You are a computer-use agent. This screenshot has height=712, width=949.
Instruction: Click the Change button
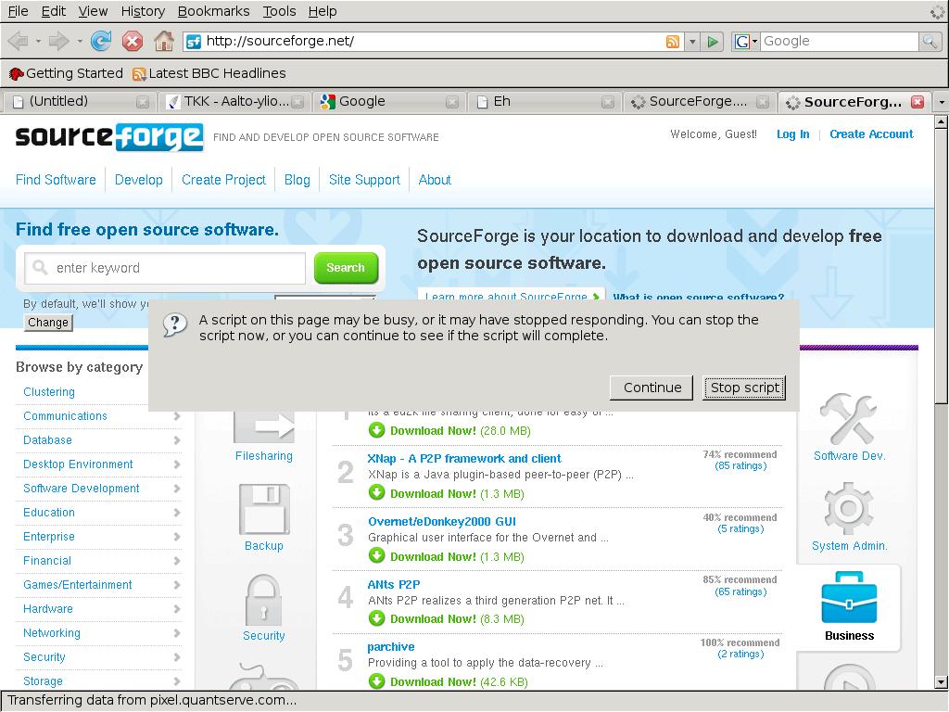[48, 323]
